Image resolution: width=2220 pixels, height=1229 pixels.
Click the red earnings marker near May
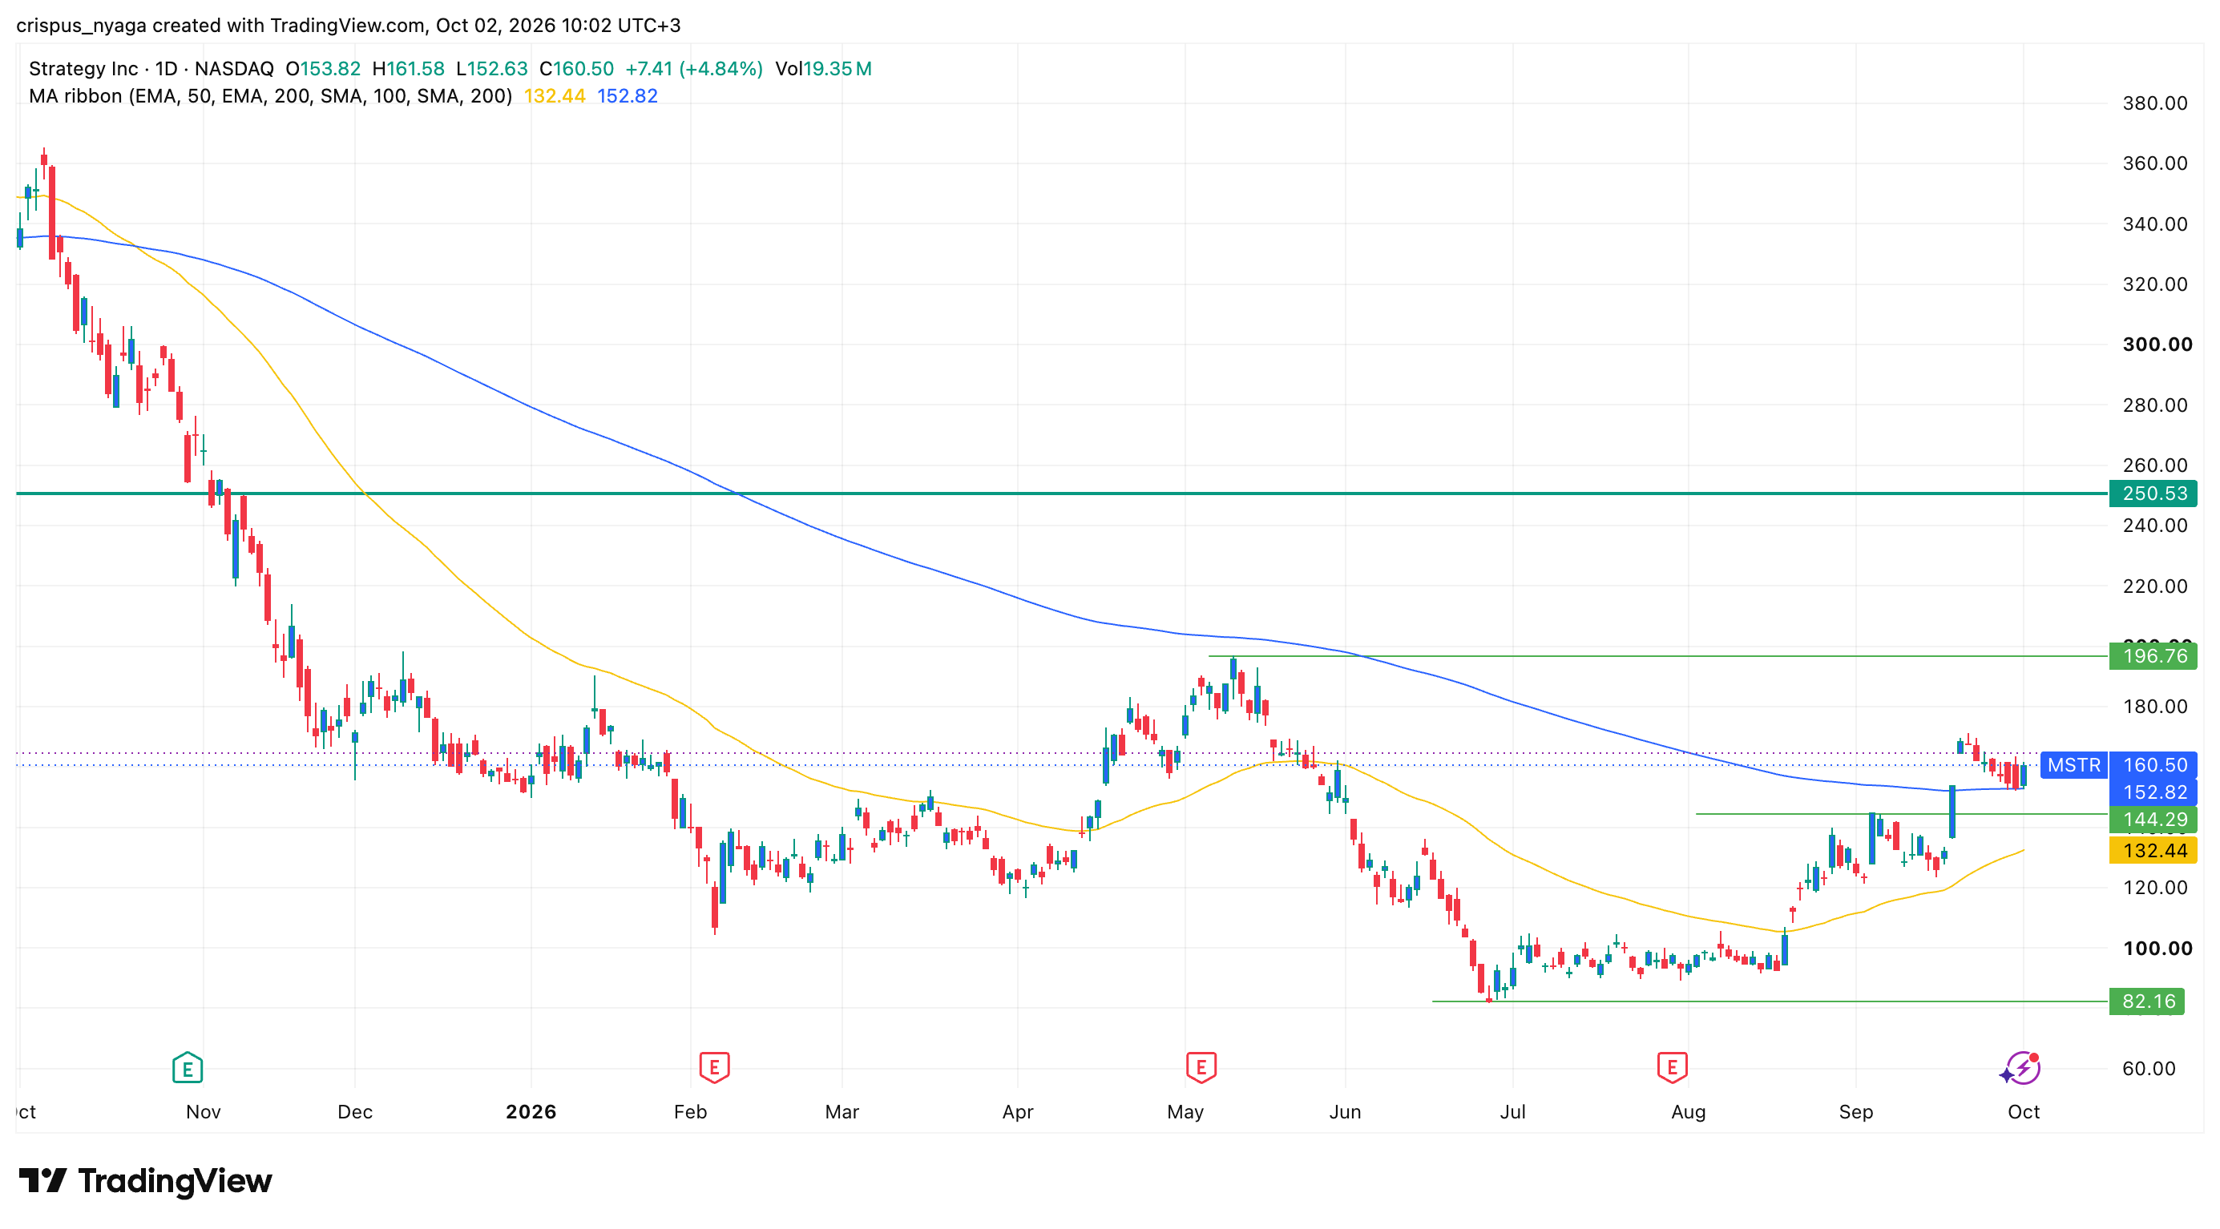(x=1201, y=1068)
